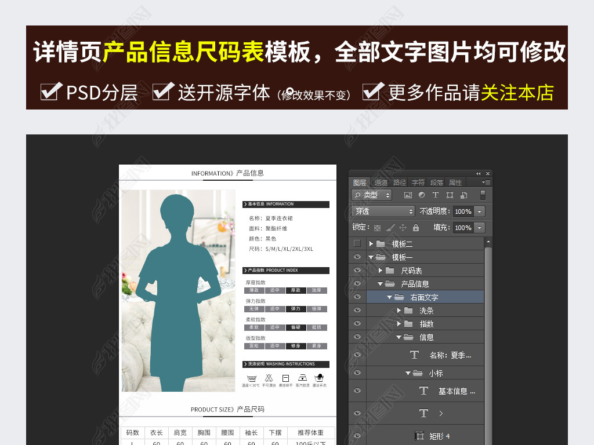Switch to the 通道 tab
This screenshot has width=594, height=445.
tap(381, 183)
